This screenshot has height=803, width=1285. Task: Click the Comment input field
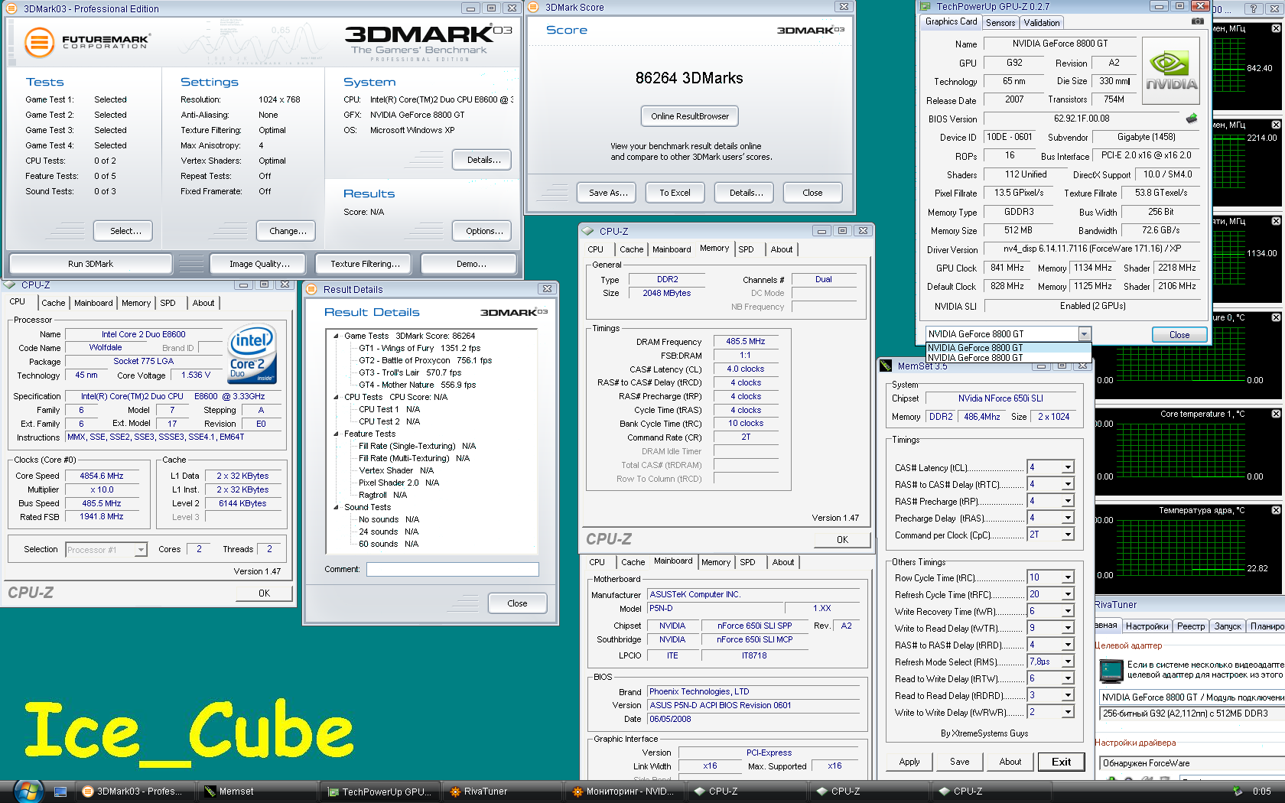coord(452,570)
